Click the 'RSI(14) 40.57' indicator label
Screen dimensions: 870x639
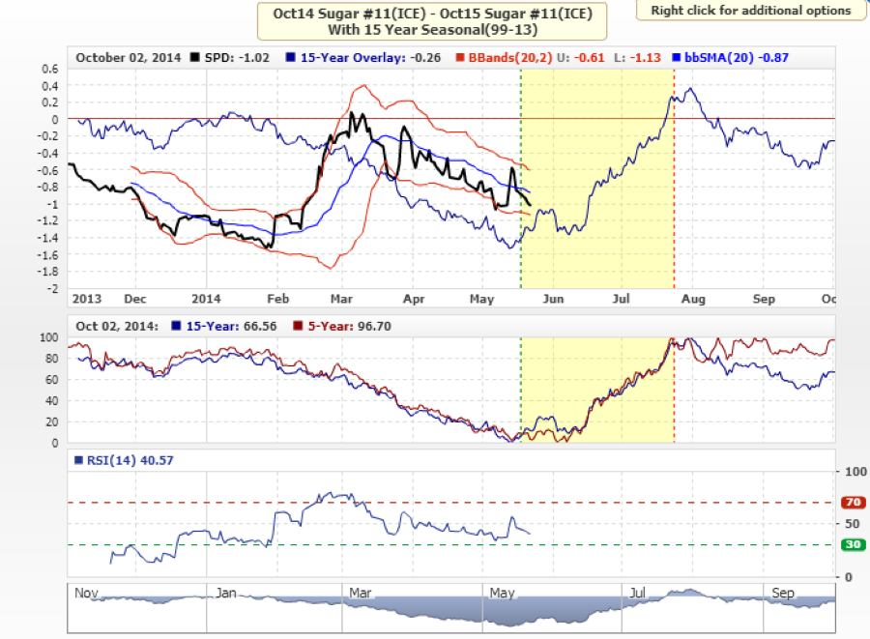[x=130, y=460]
